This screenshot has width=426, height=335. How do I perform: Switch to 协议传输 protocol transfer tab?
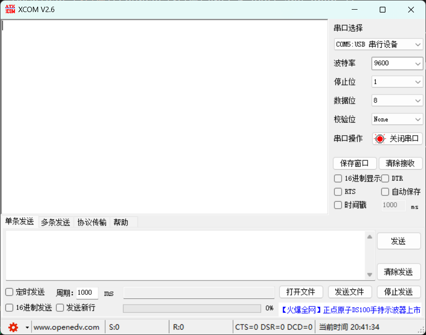pos(92,223)
